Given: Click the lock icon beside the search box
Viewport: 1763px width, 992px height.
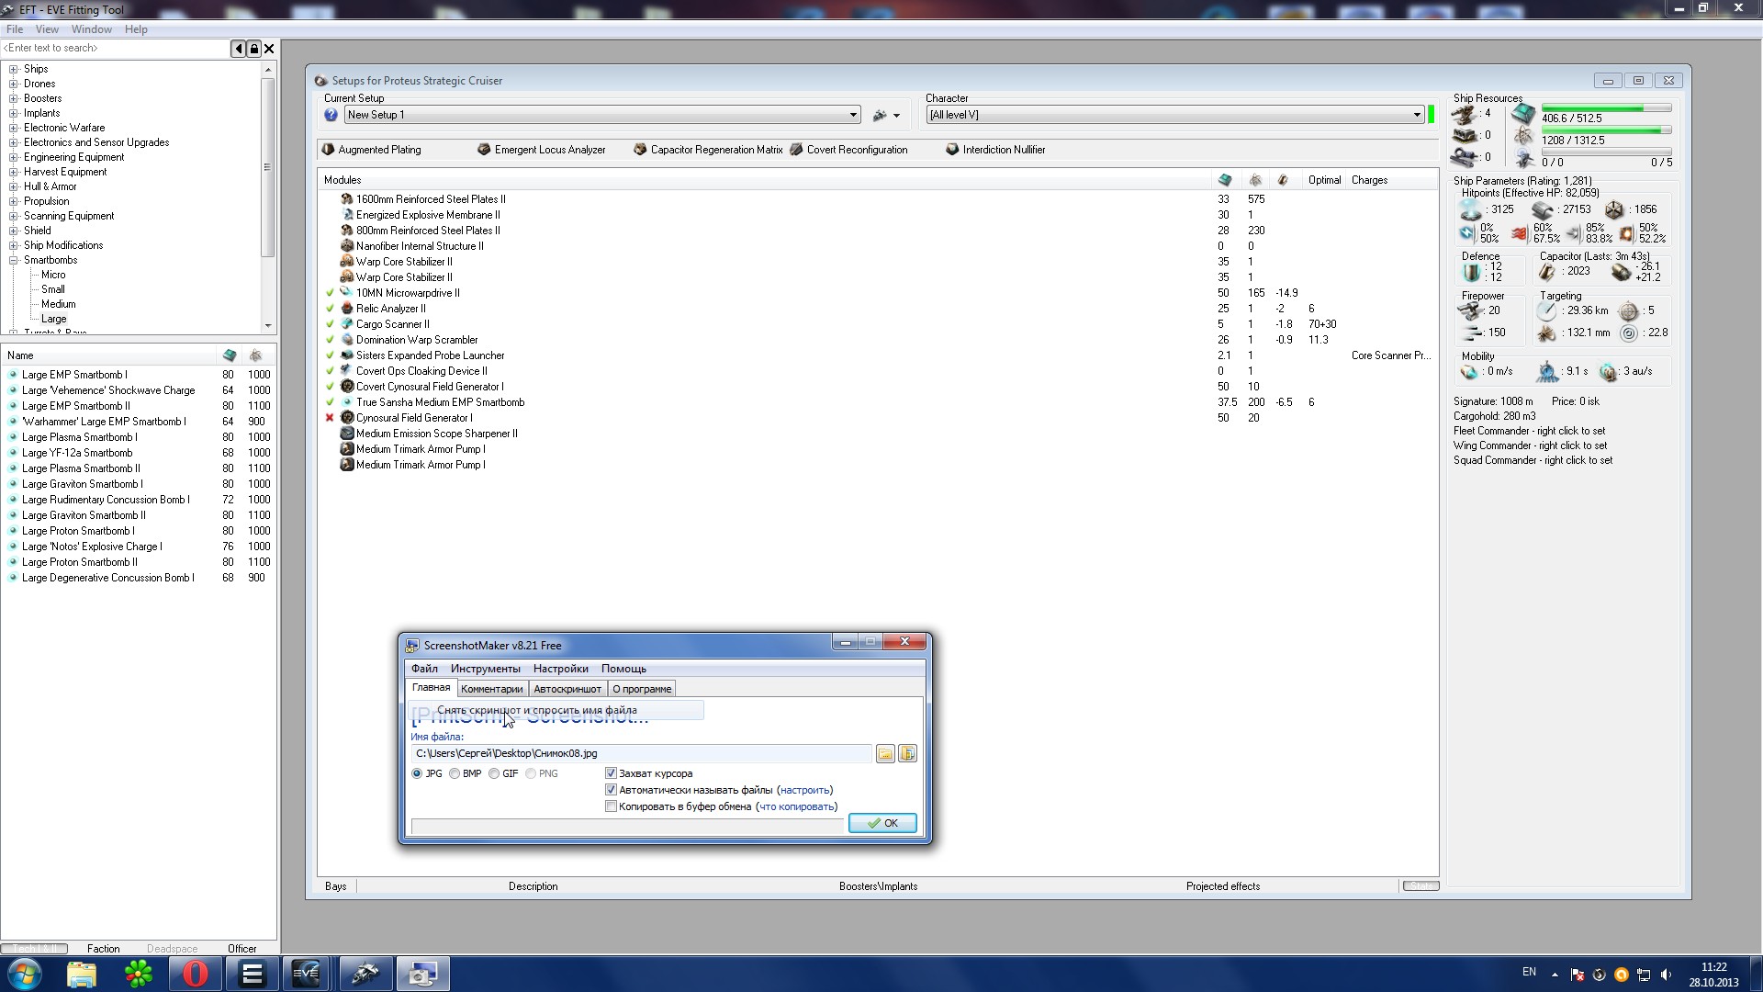Looking at the screenshot, I should tap(253, 49).
